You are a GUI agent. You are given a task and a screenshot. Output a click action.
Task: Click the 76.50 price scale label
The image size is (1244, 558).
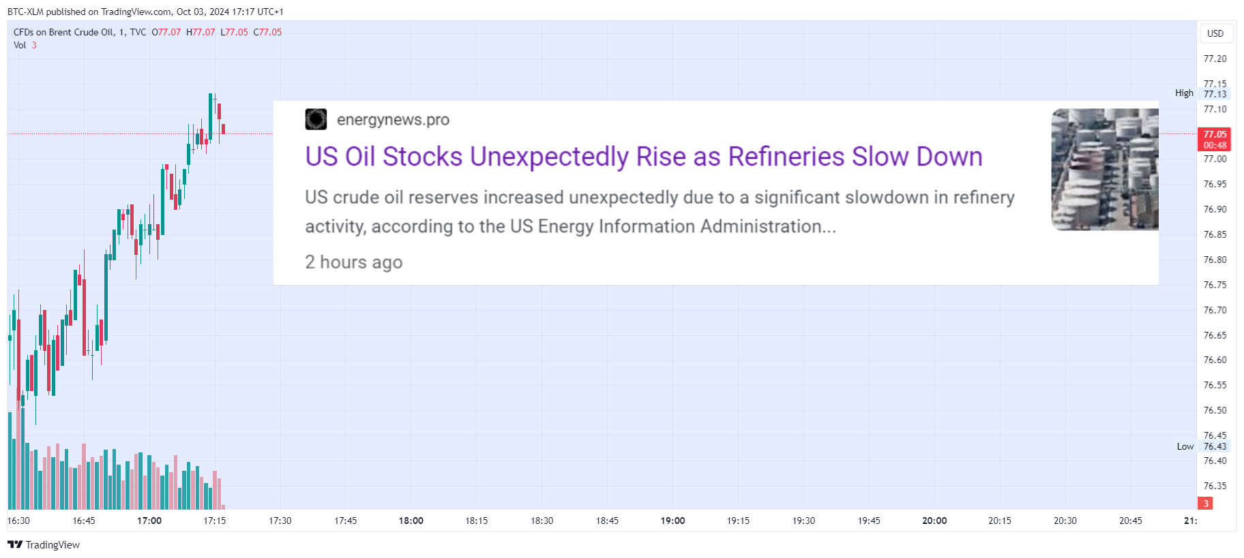(1215, 410)
